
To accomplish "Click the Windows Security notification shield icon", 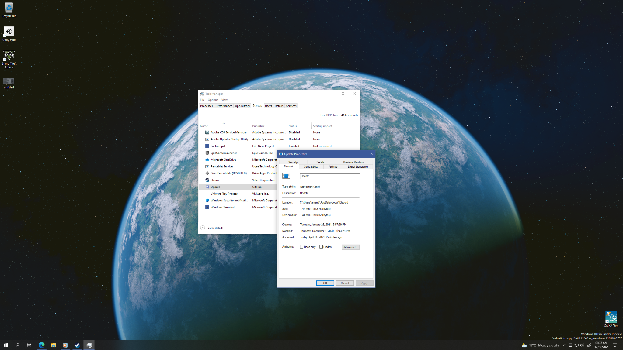I will pos(207,201).
